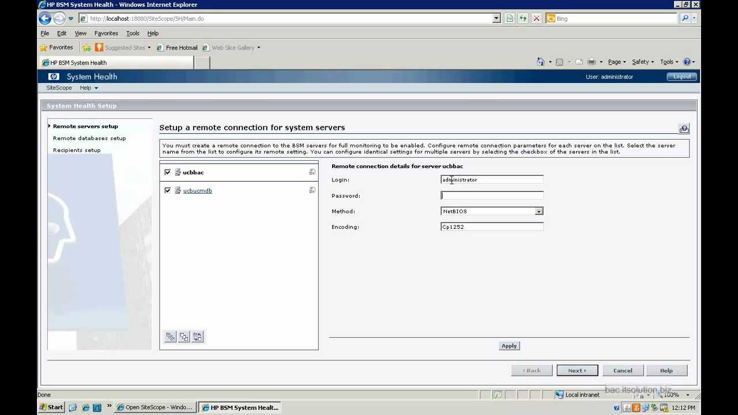Click the Encoding input field
This screenshot has width=738, height=415.
click(492, 227)
